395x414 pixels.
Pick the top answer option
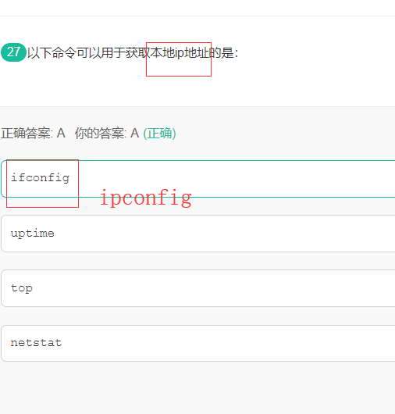[x=198, y=288]
